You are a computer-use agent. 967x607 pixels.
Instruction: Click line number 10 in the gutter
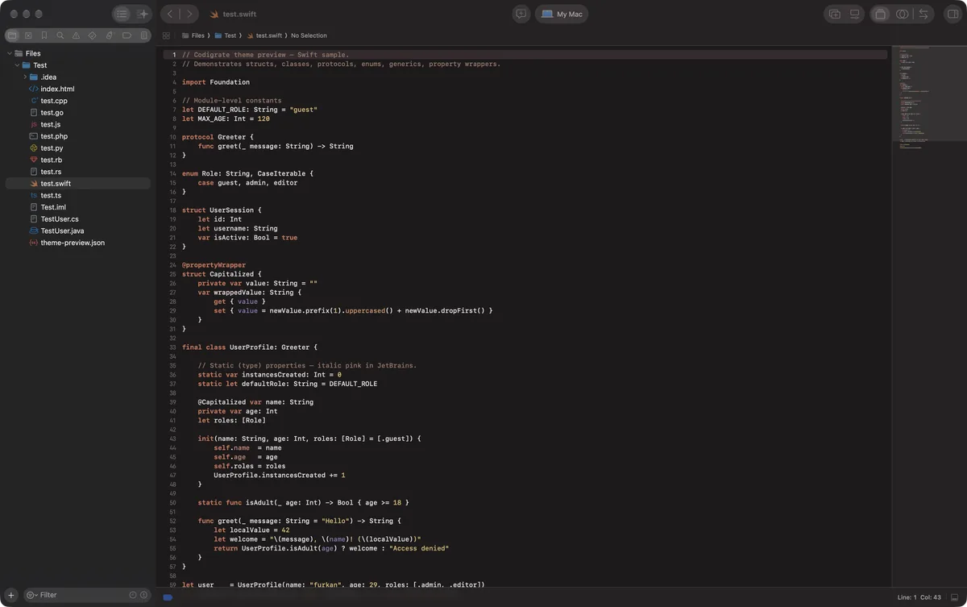[x=173, y=137]
